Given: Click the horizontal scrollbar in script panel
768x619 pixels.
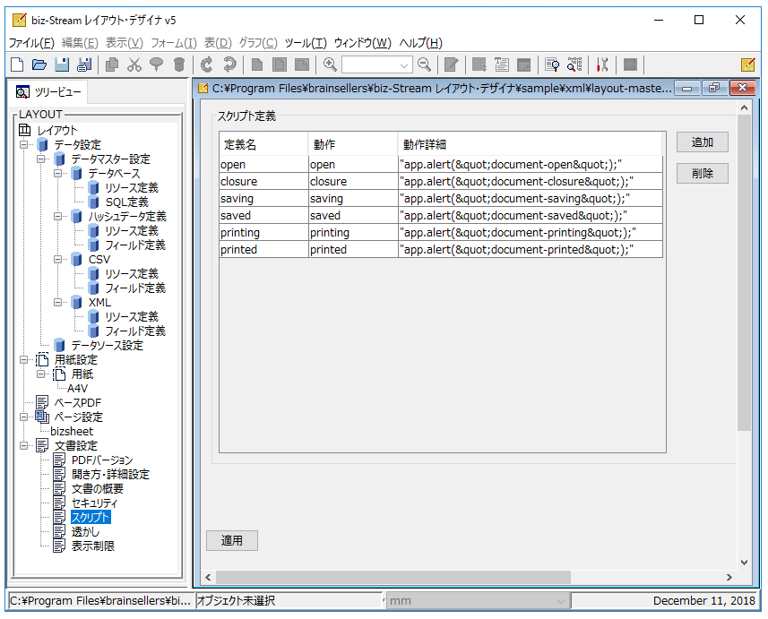Looking at the screenshot, I should tap(469, 578).
